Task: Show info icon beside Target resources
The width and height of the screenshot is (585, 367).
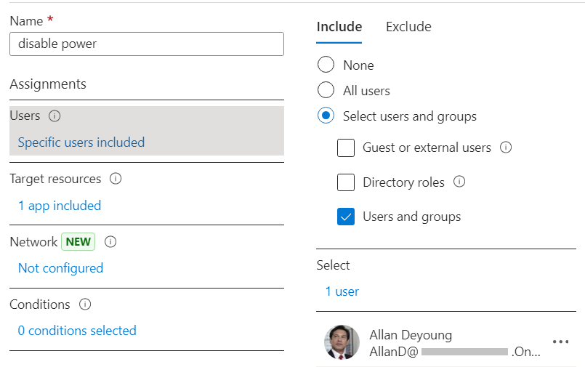Action: pyautogui.click(x=116, y=179)
